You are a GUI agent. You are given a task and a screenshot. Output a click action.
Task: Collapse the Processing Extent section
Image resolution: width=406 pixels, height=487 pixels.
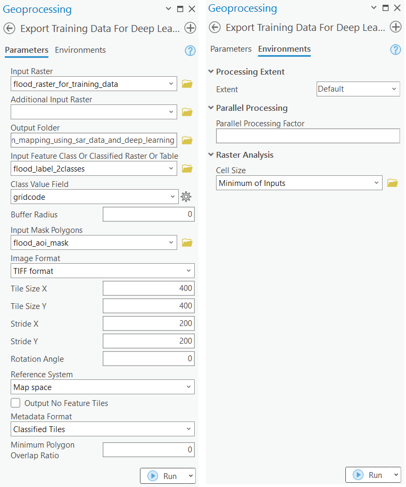pos(211,72)
